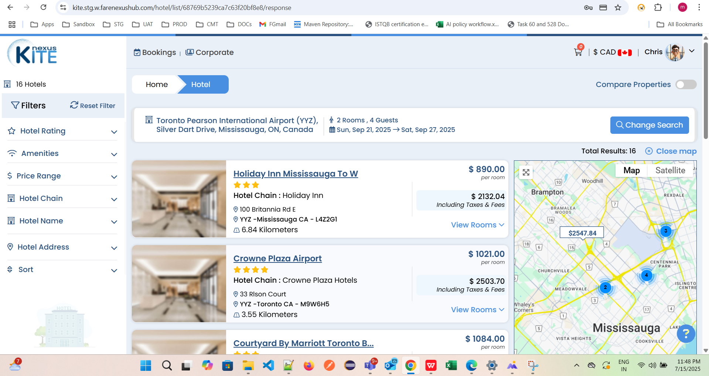Open the password manager key icon
Image resolution: width=709 pixels, height=376 pixels.
pos(588,7)
